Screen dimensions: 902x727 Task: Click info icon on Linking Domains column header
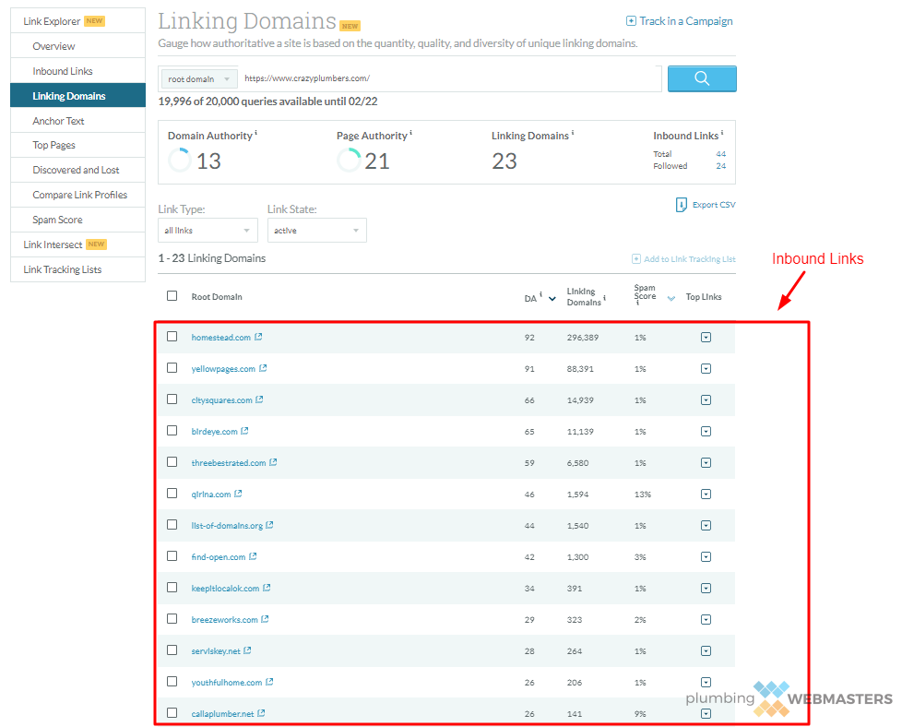click(604, 298)
